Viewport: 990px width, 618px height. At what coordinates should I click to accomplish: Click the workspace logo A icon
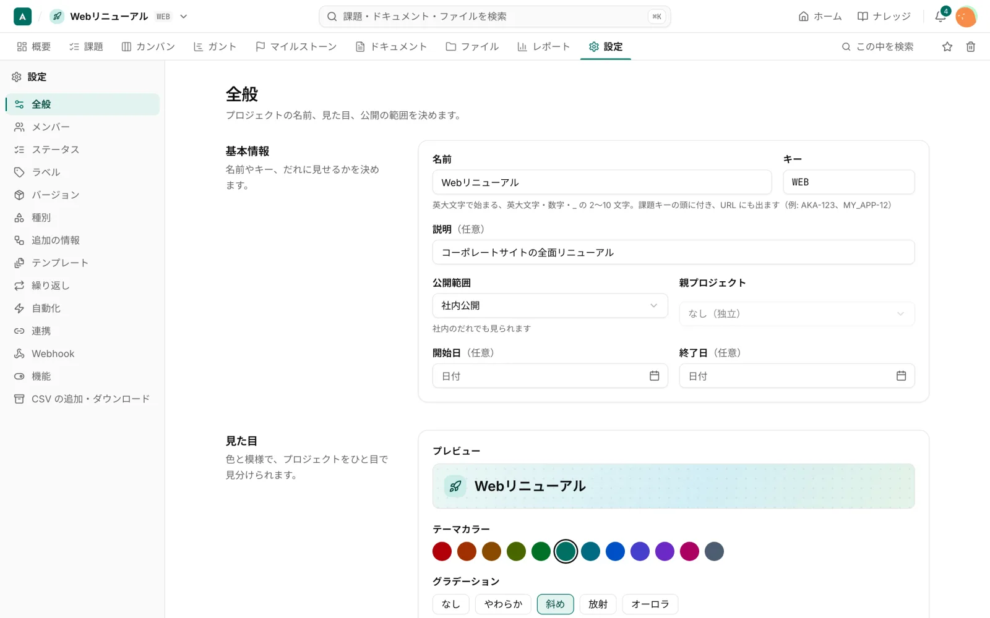[22, 17]
